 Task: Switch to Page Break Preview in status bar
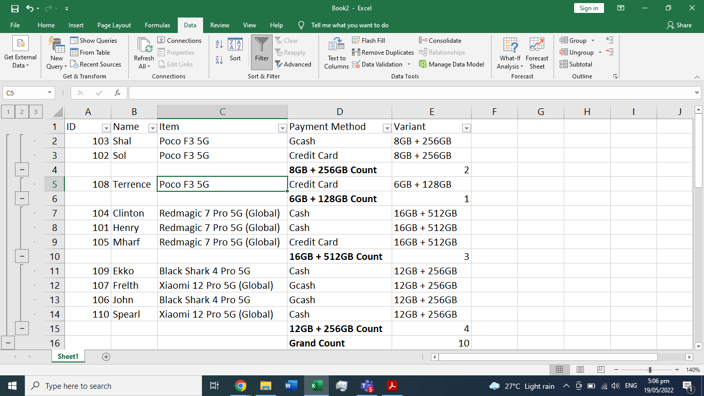600,370
